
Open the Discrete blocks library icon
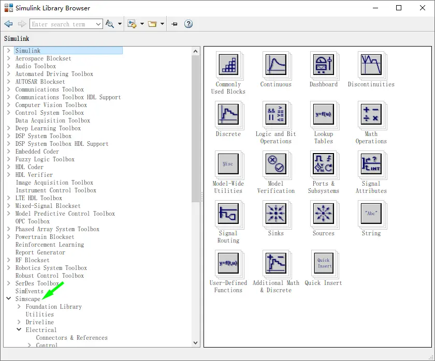tap(228, 114)
